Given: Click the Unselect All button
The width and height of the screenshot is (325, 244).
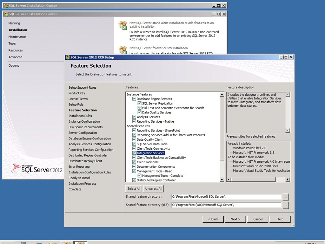Looking at the screenshot, I should point(154,189).
